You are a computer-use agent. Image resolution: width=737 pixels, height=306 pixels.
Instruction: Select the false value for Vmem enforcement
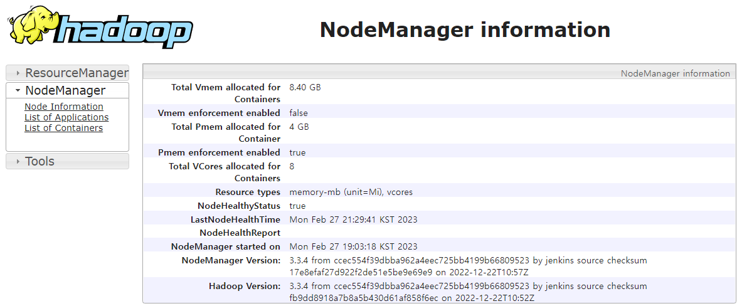click(299, 113)
